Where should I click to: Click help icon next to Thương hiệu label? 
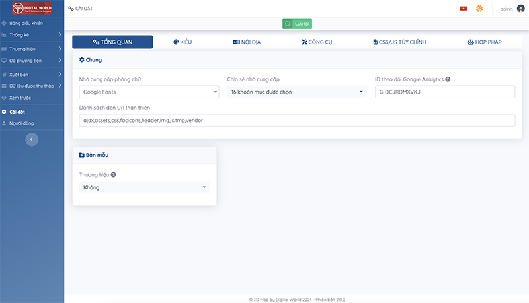[x=113, y=175]
